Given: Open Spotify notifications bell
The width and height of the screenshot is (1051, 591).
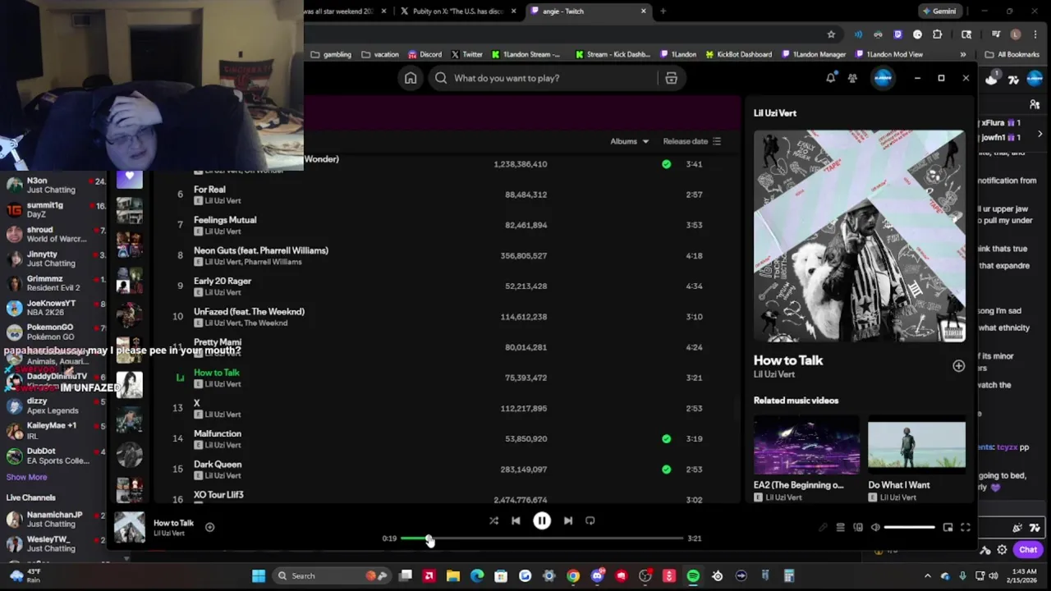Looking at the screenshot, I should tap(830, 78).
